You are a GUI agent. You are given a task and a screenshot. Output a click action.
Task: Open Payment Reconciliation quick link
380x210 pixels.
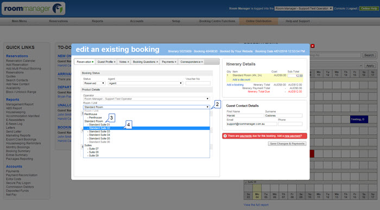tap(22, 175)
